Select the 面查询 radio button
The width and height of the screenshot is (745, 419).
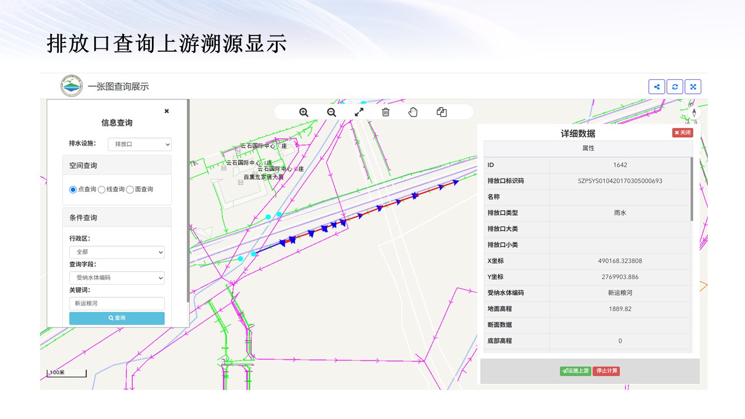click(130, 189)
